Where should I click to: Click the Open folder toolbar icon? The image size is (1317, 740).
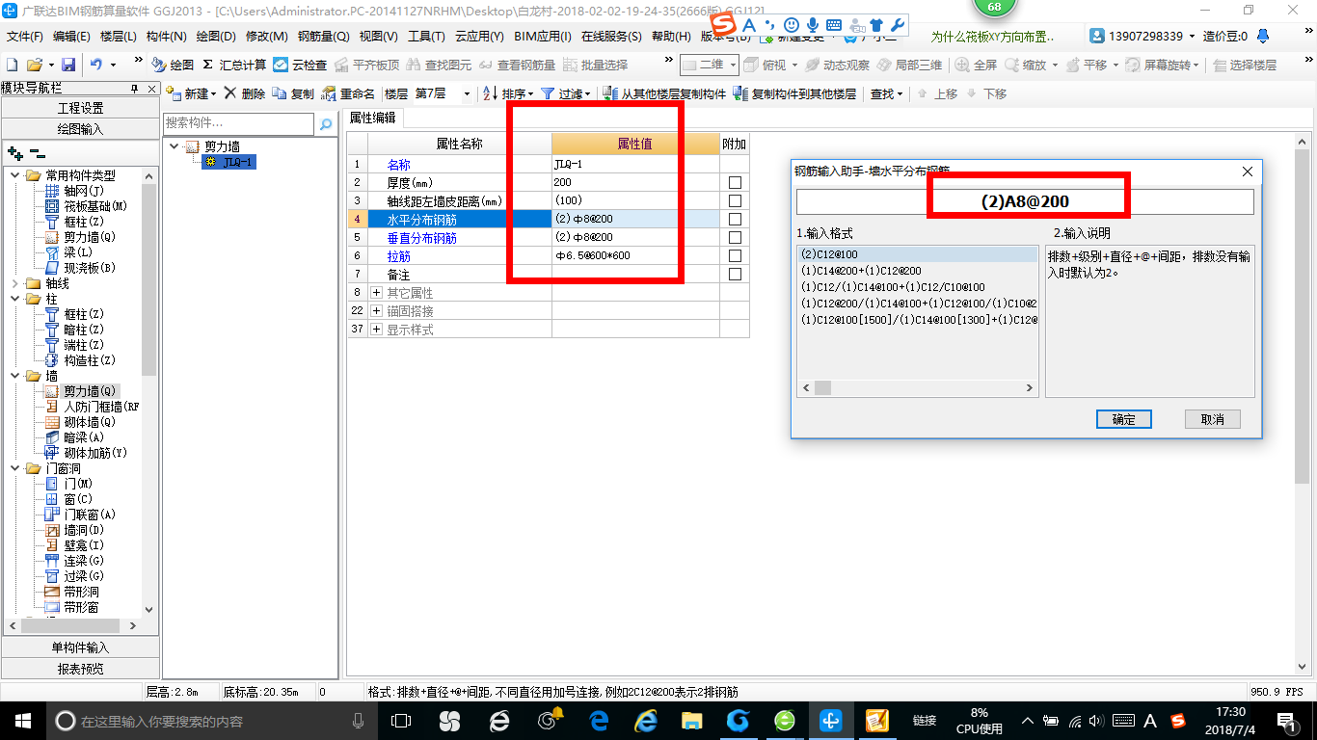tap(35, 65)
